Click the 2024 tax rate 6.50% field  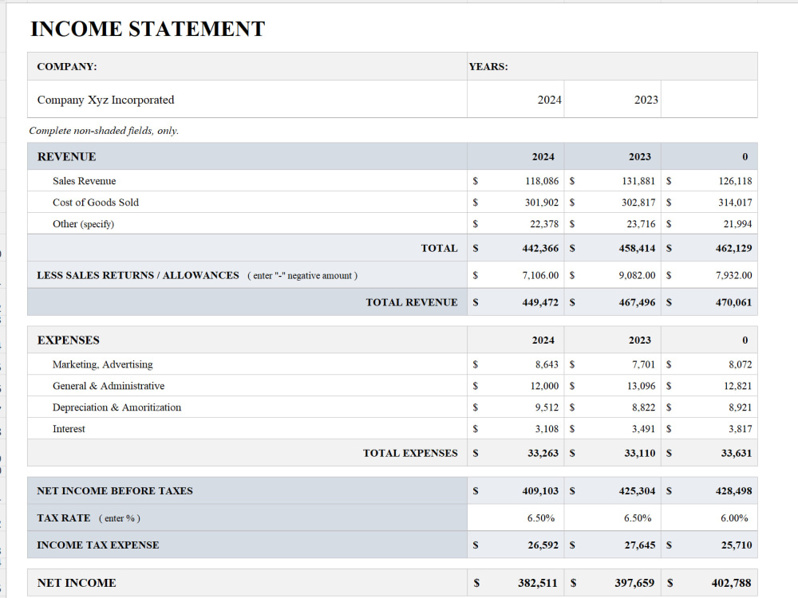pyautogui.click(x=516, y=517)
